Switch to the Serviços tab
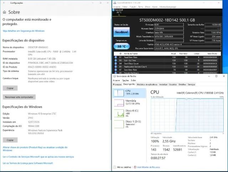Image resolution: width=228 pixels, height=172 pixels. [x=191, y=84]
